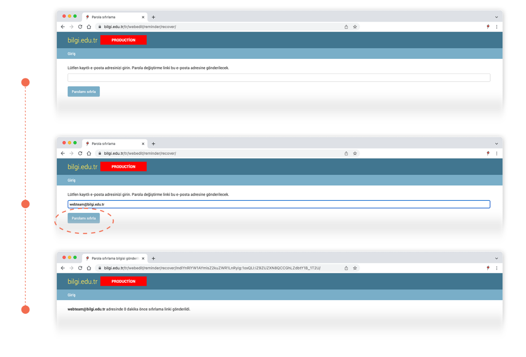Click address bar URL in middle window
Image resolution: width=526 pixels, height=357 pixels.
tap(140, 153)
